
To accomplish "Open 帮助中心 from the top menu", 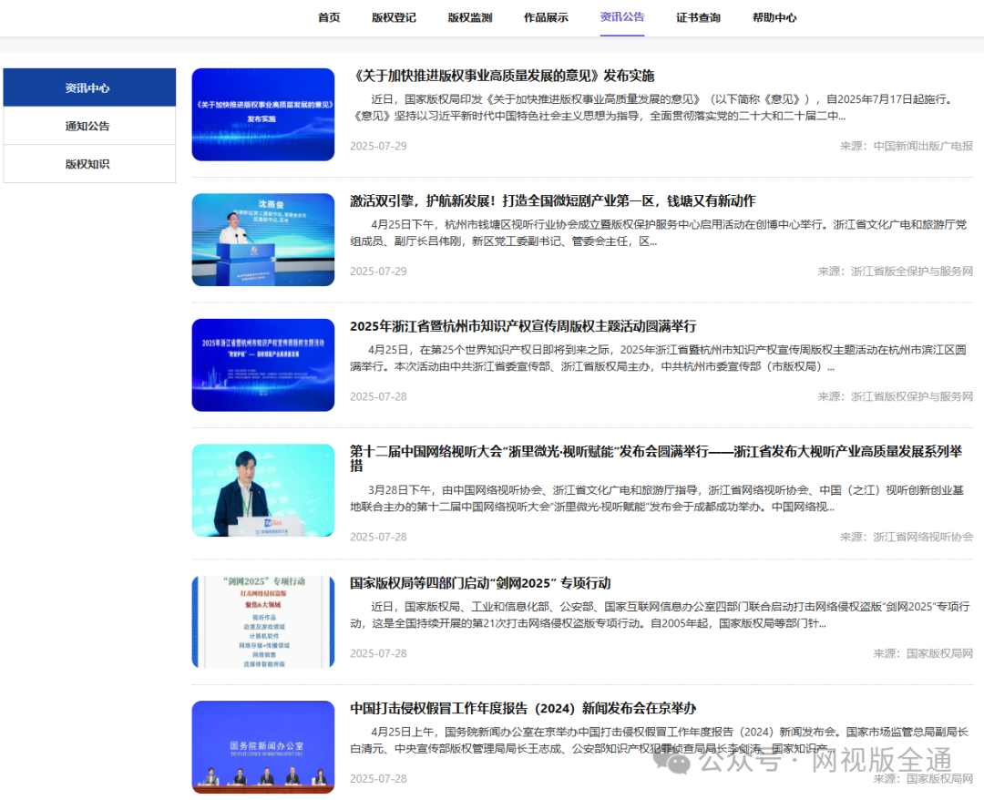I will [x=774, y=17].
